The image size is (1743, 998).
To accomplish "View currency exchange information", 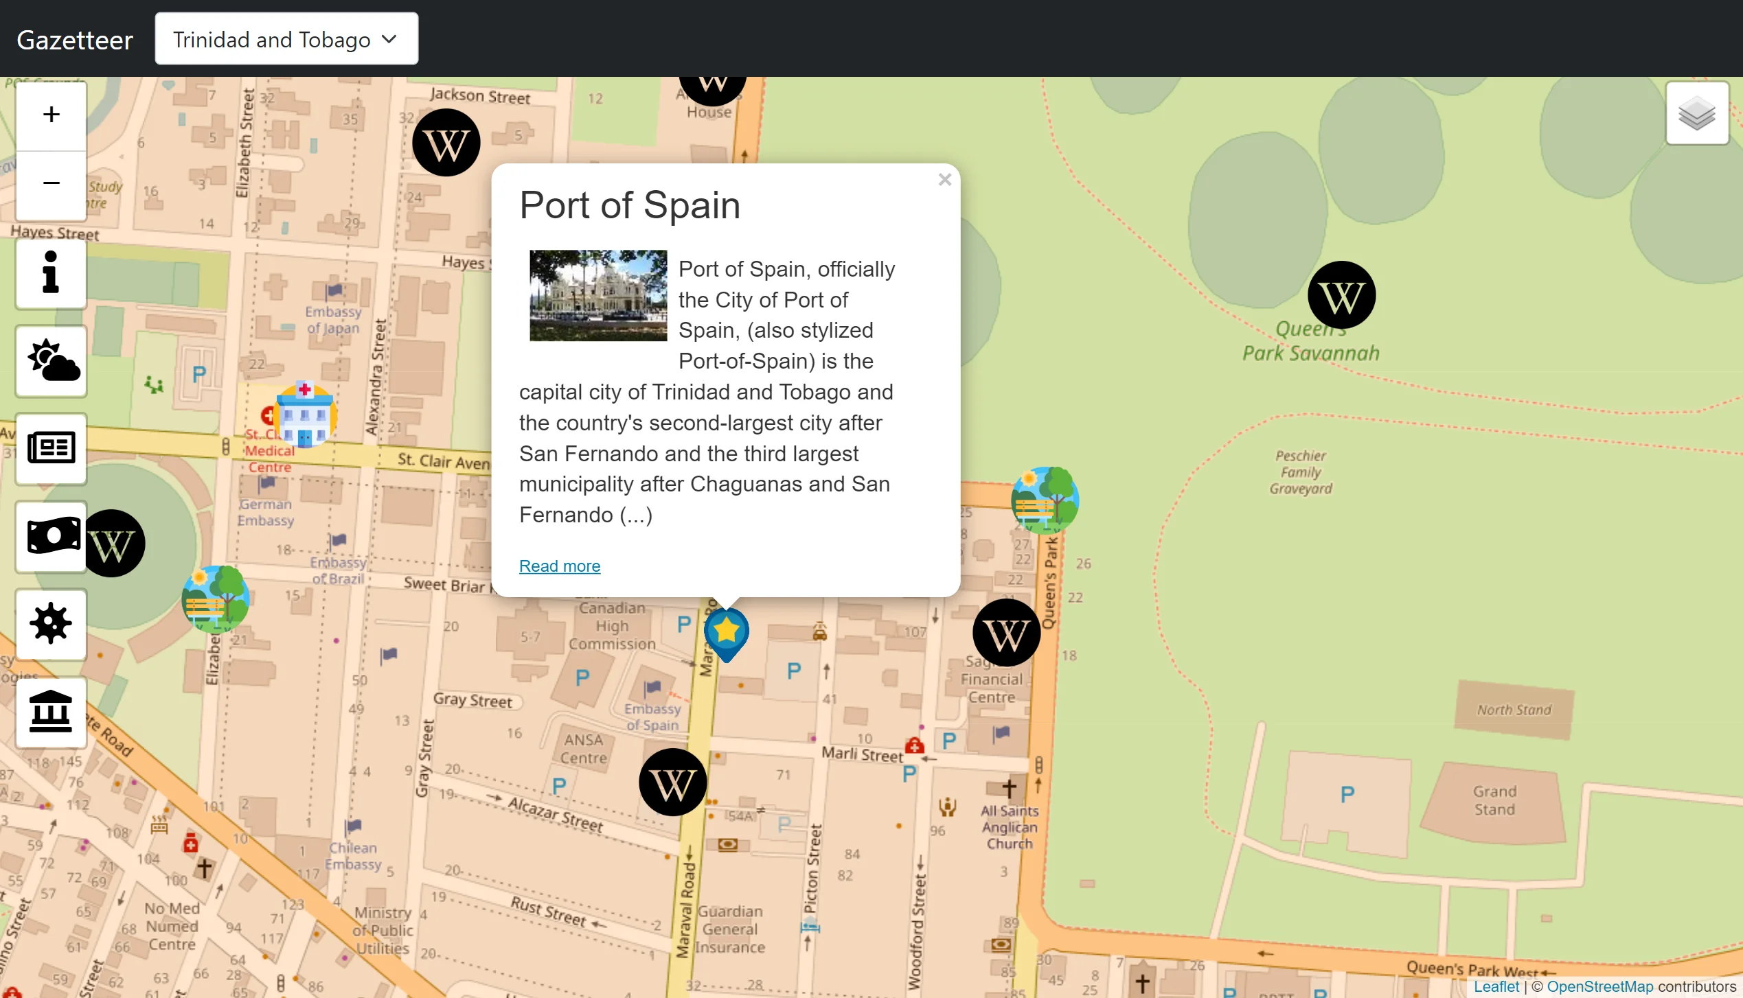I will pos(50,537).
